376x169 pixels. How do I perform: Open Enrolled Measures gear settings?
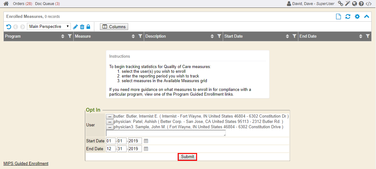(x=357, y=17)
